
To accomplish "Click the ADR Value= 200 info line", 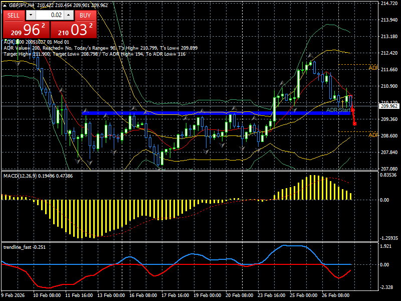I will (101, 48).
